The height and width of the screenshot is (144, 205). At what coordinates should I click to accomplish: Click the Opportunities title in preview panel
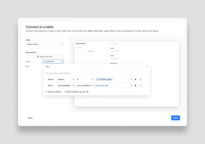coord(81,44)
